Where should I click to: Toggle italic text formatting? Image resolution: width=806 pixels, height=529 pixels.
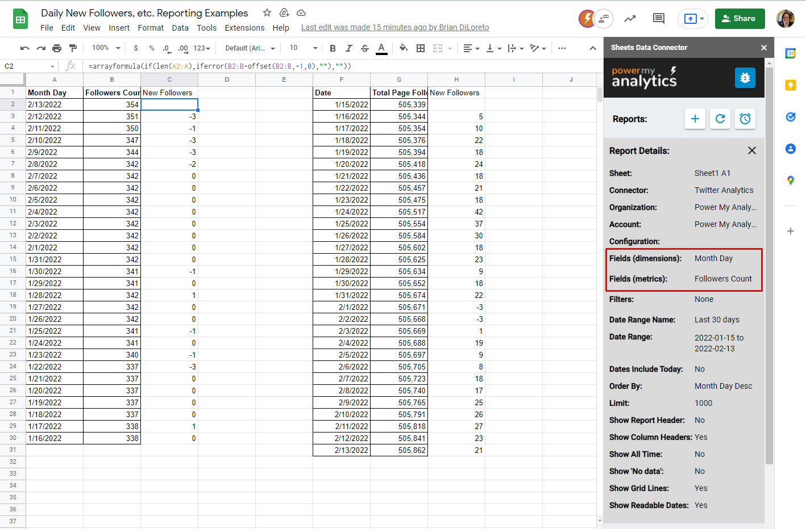[348, 48]
